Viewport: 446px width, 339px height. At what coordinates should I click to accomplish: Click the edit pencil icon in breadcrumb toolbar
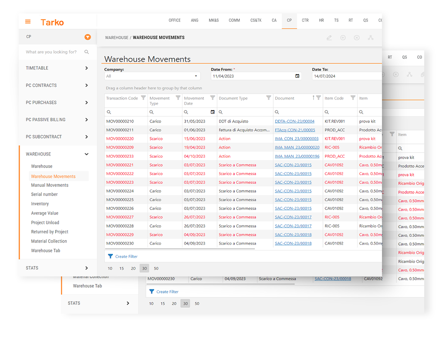(x=329, y=38)
